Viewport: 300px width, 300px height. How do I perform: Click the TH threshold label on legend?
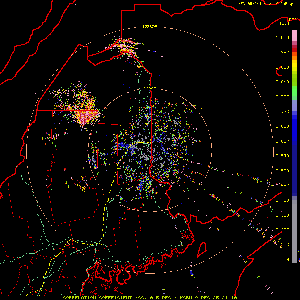click(x=286, y=259)
